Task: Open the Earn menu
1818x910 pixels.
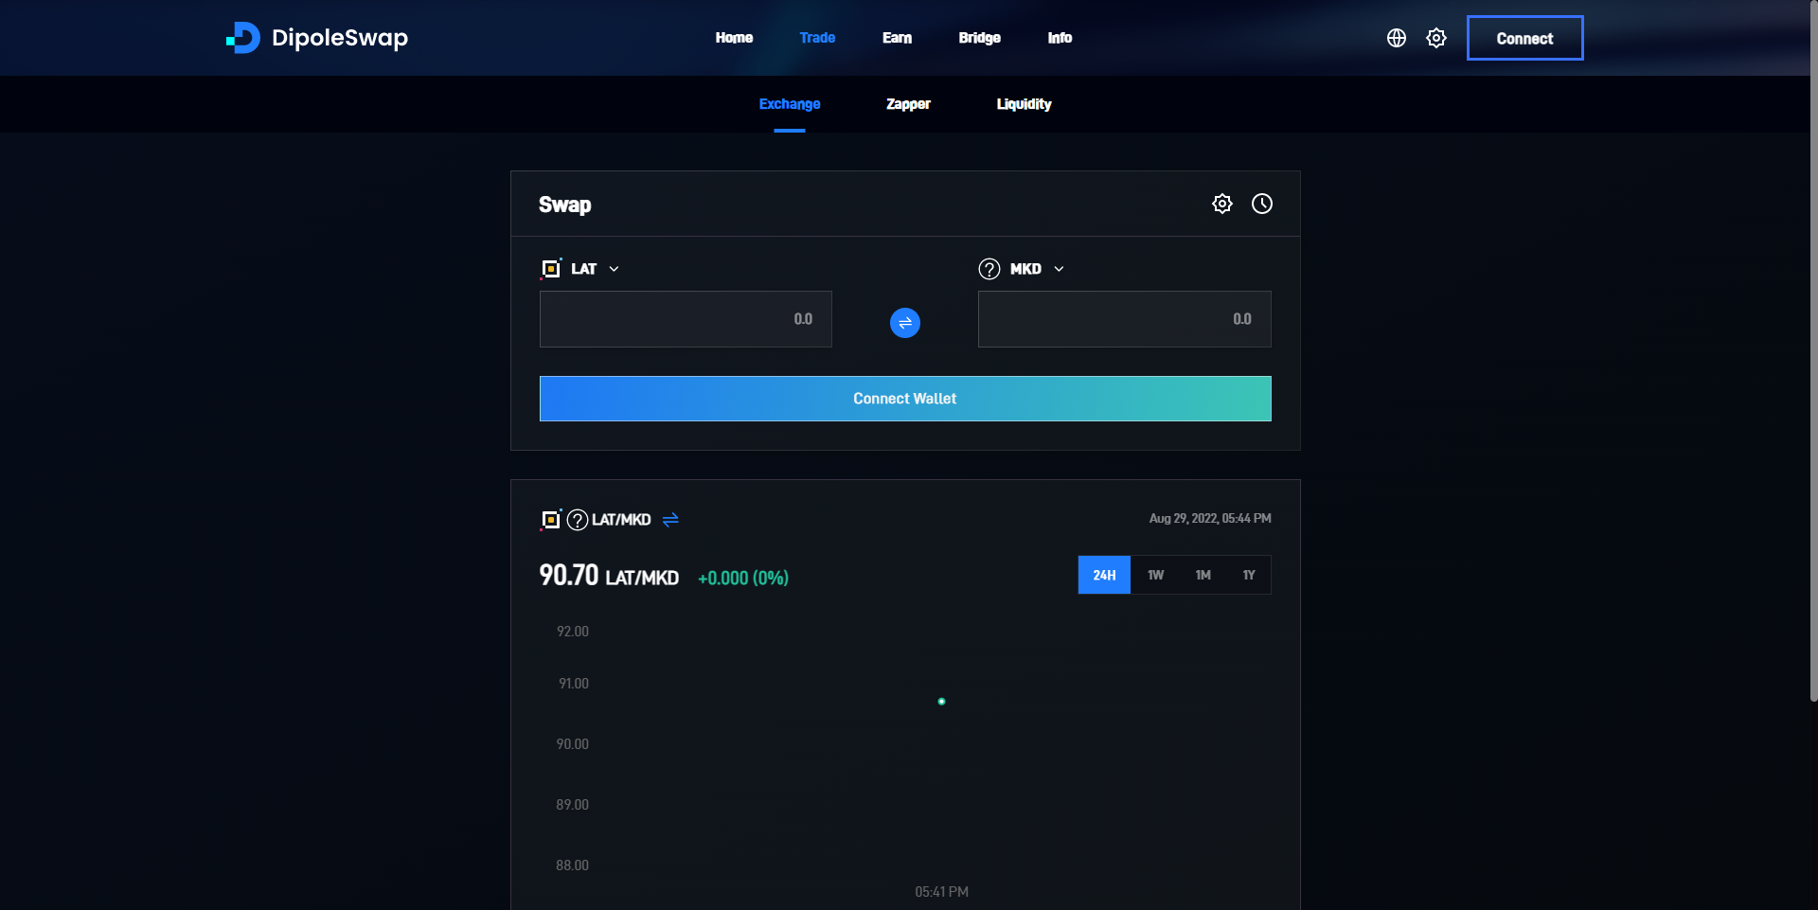Action: click(x=897, y=38)
